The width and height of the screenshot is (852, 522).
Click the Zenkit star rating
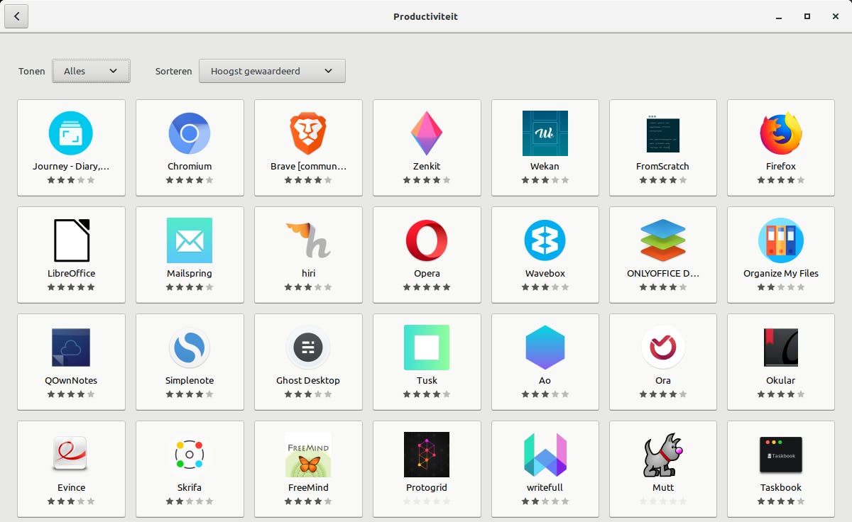[427, 180]
